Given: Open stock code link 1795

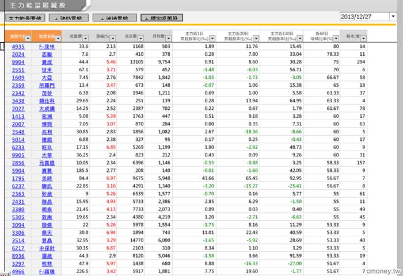Looking at the screenshot, I should click(x=18, y=178).
